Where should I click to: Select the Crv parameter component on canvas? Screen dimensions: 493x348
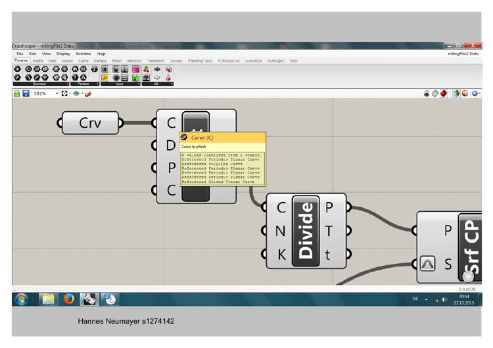90,123
